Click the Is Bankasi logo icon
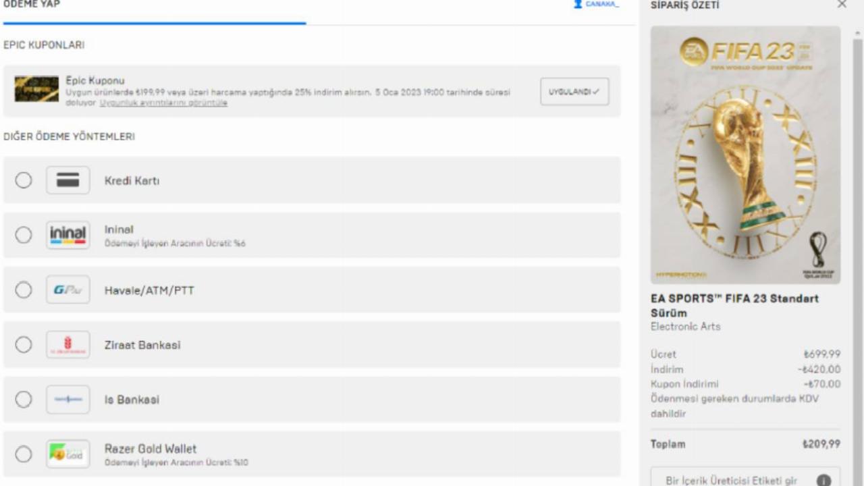 point(68,400)
